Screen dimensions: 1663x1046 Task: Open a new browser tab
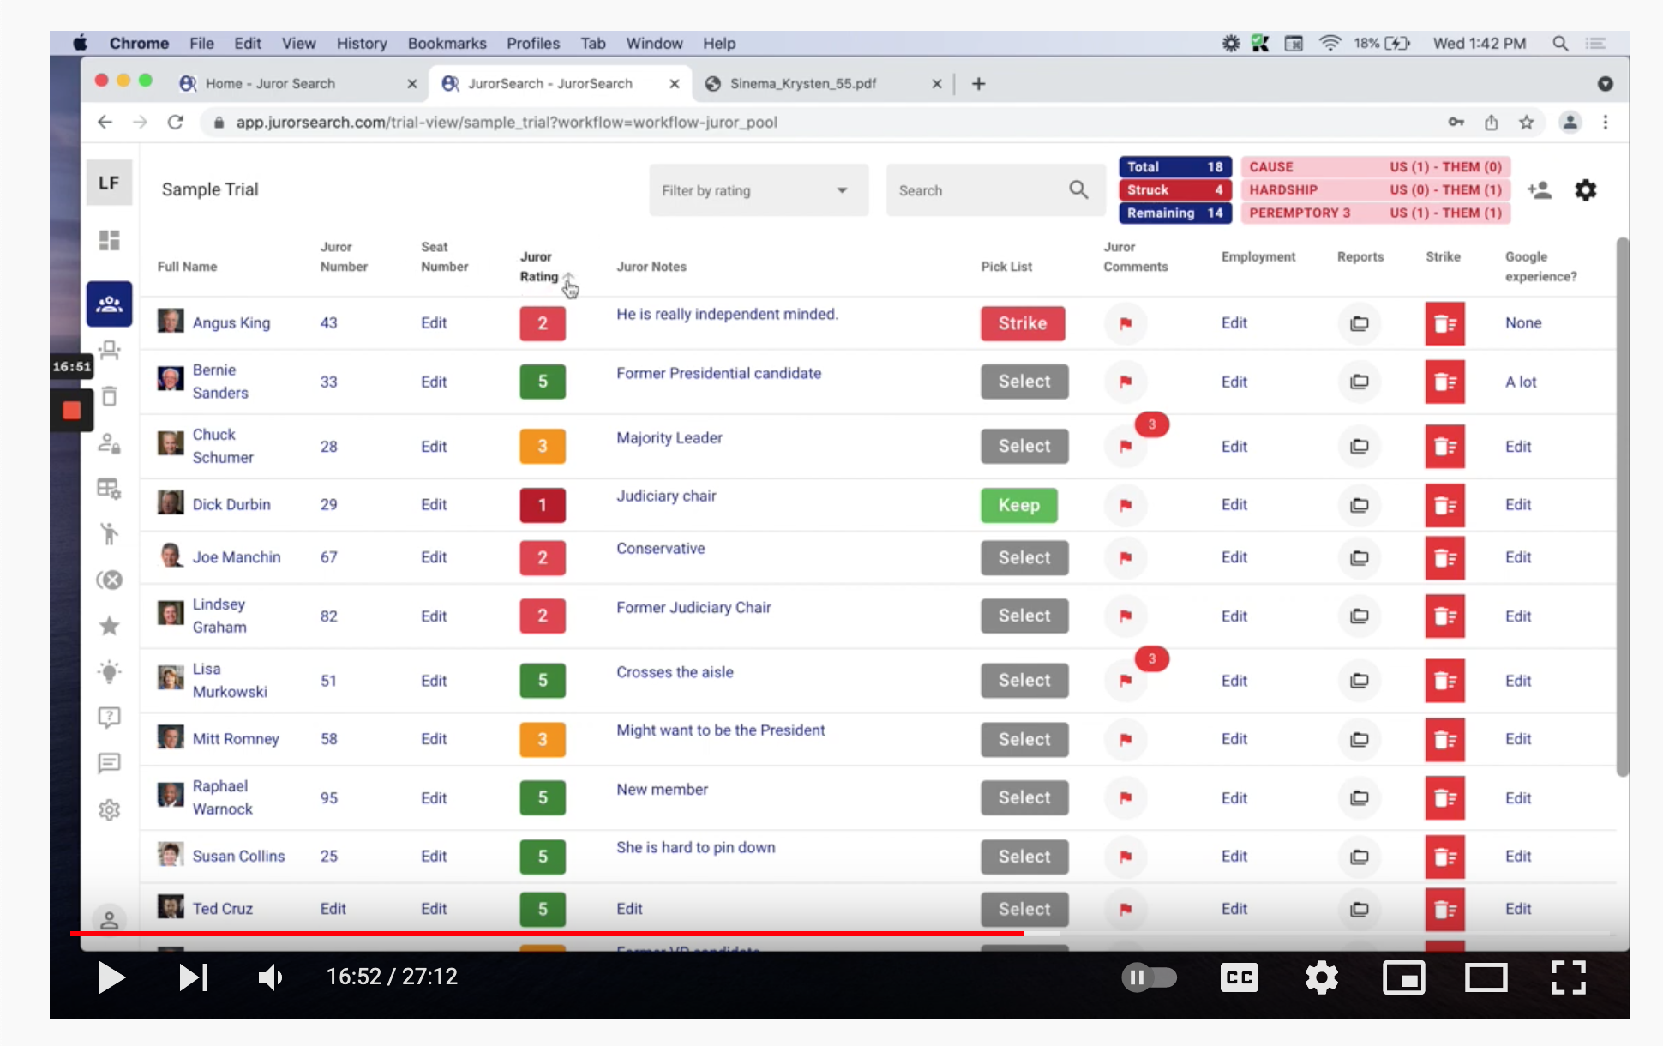978,84
